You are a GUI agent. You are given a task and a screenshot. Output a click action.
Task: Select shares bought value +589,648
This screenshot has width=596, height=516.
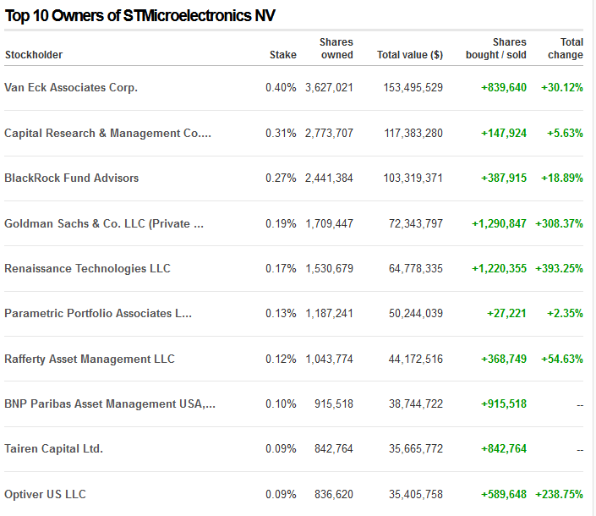(x=504, y=494)
